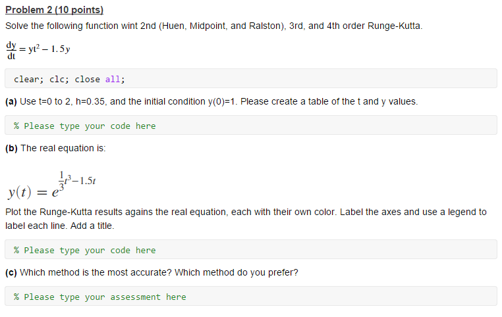Image resolution: width=502 pixels, height=317 pixels.
Task: Click the code field below the plot instructions
Action: [251, 249]
